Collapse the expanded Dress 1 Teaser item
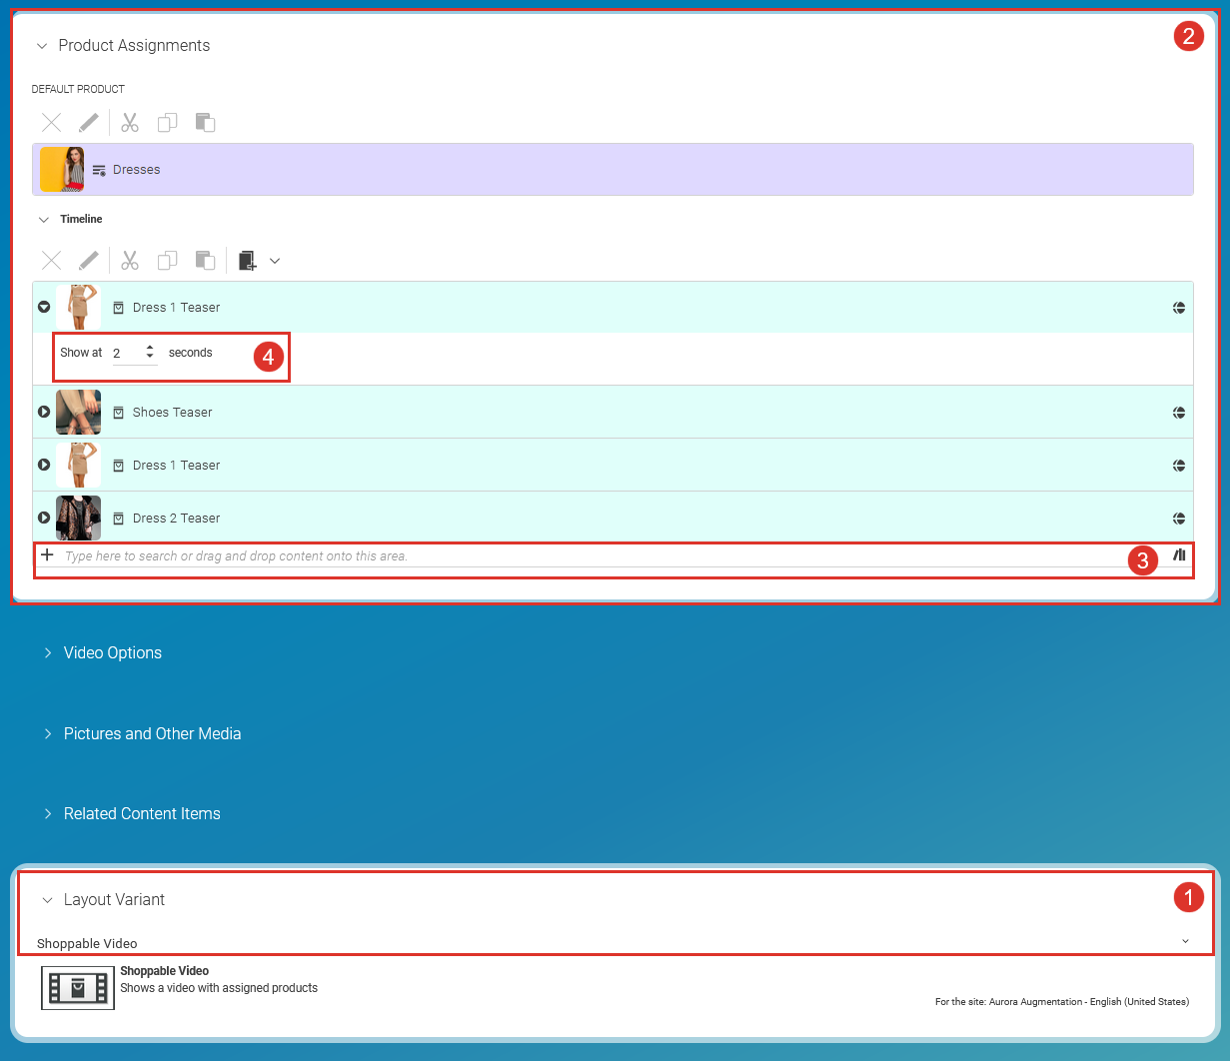 click(44, 307)
